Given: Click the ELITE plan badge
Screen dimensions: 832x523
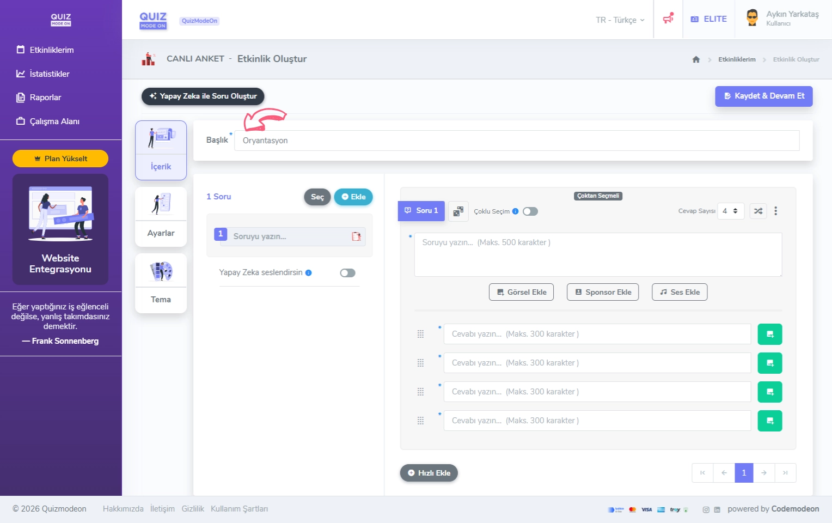Looking at the screenshot, I should tap(709, 19).
